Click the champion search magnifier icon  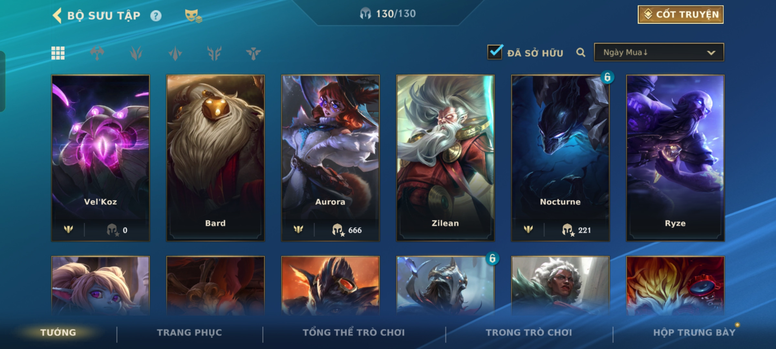[581, 52]
